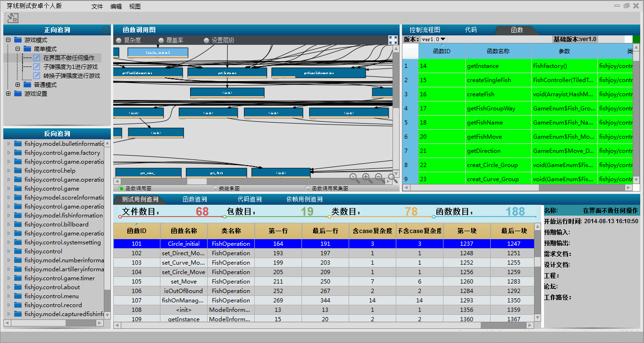
Task: Sort by the 最后一行 column header
Action: (326, 231)
